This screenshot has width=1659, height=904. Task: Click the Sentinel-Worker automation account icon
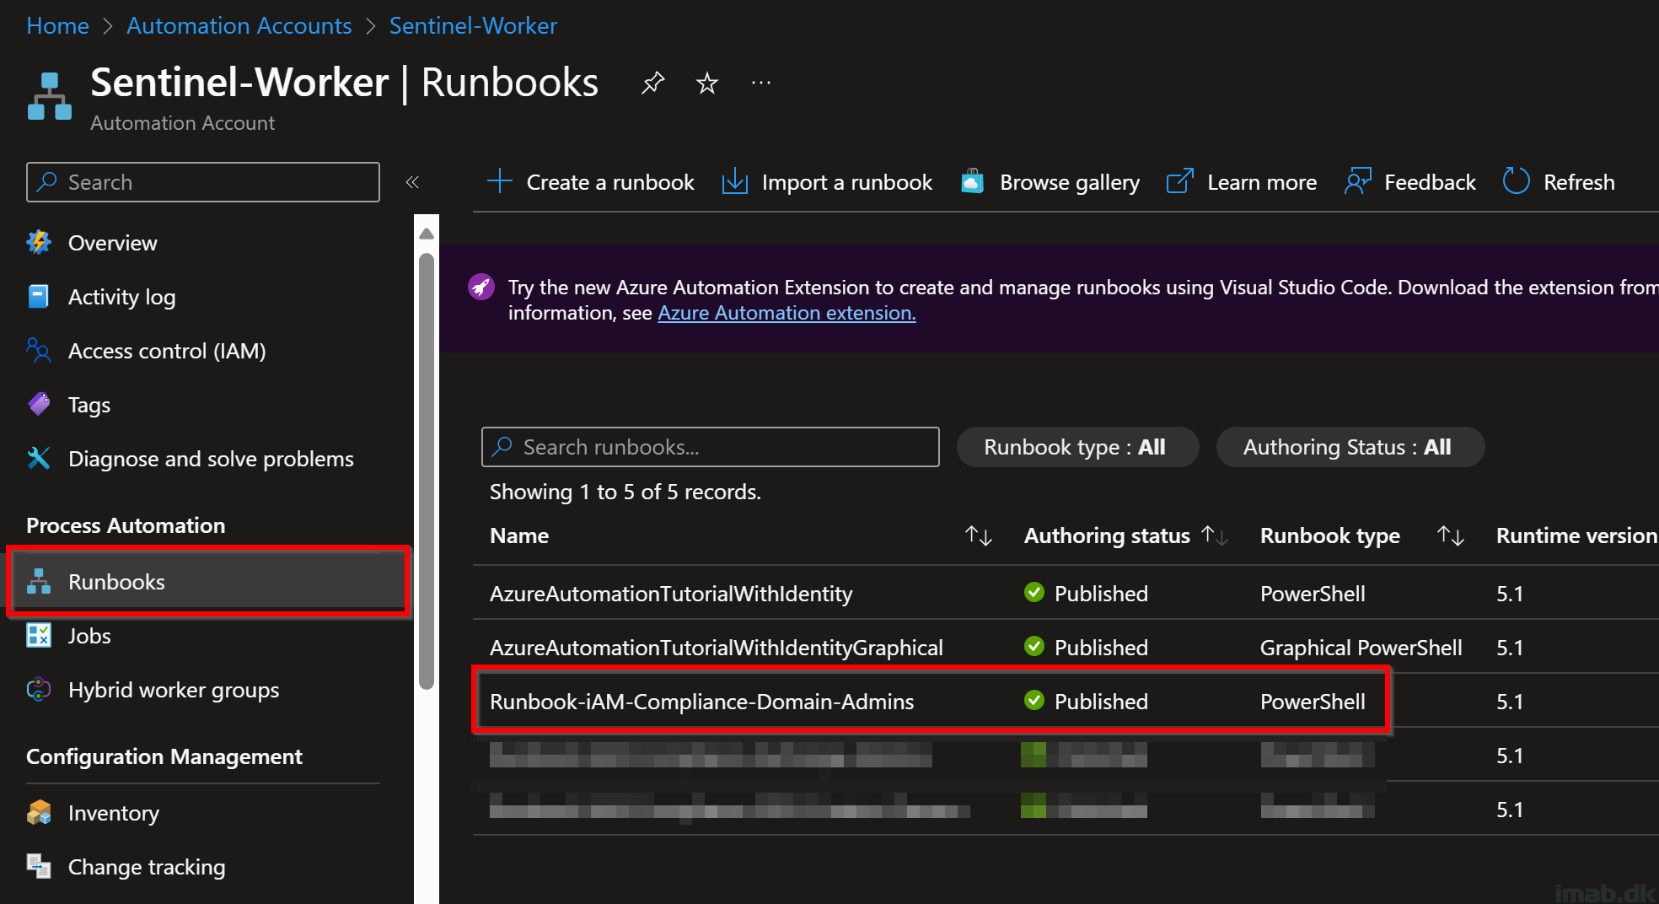tap(50, 96)
